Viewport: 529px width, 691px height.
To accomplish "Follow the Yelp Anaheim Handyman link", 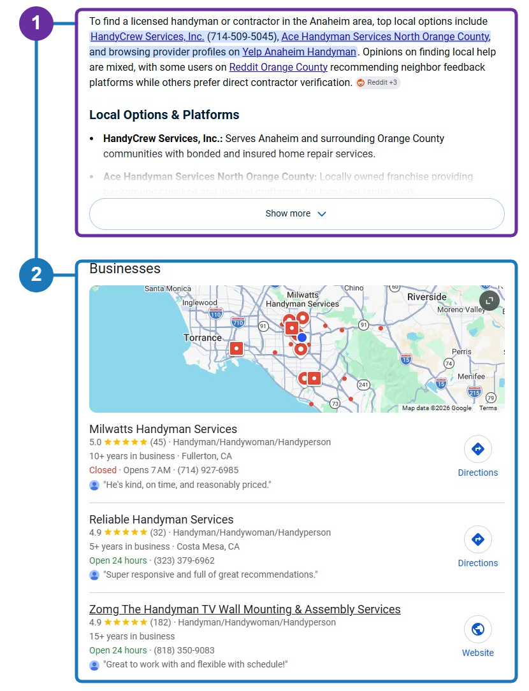I will point(299,52).
